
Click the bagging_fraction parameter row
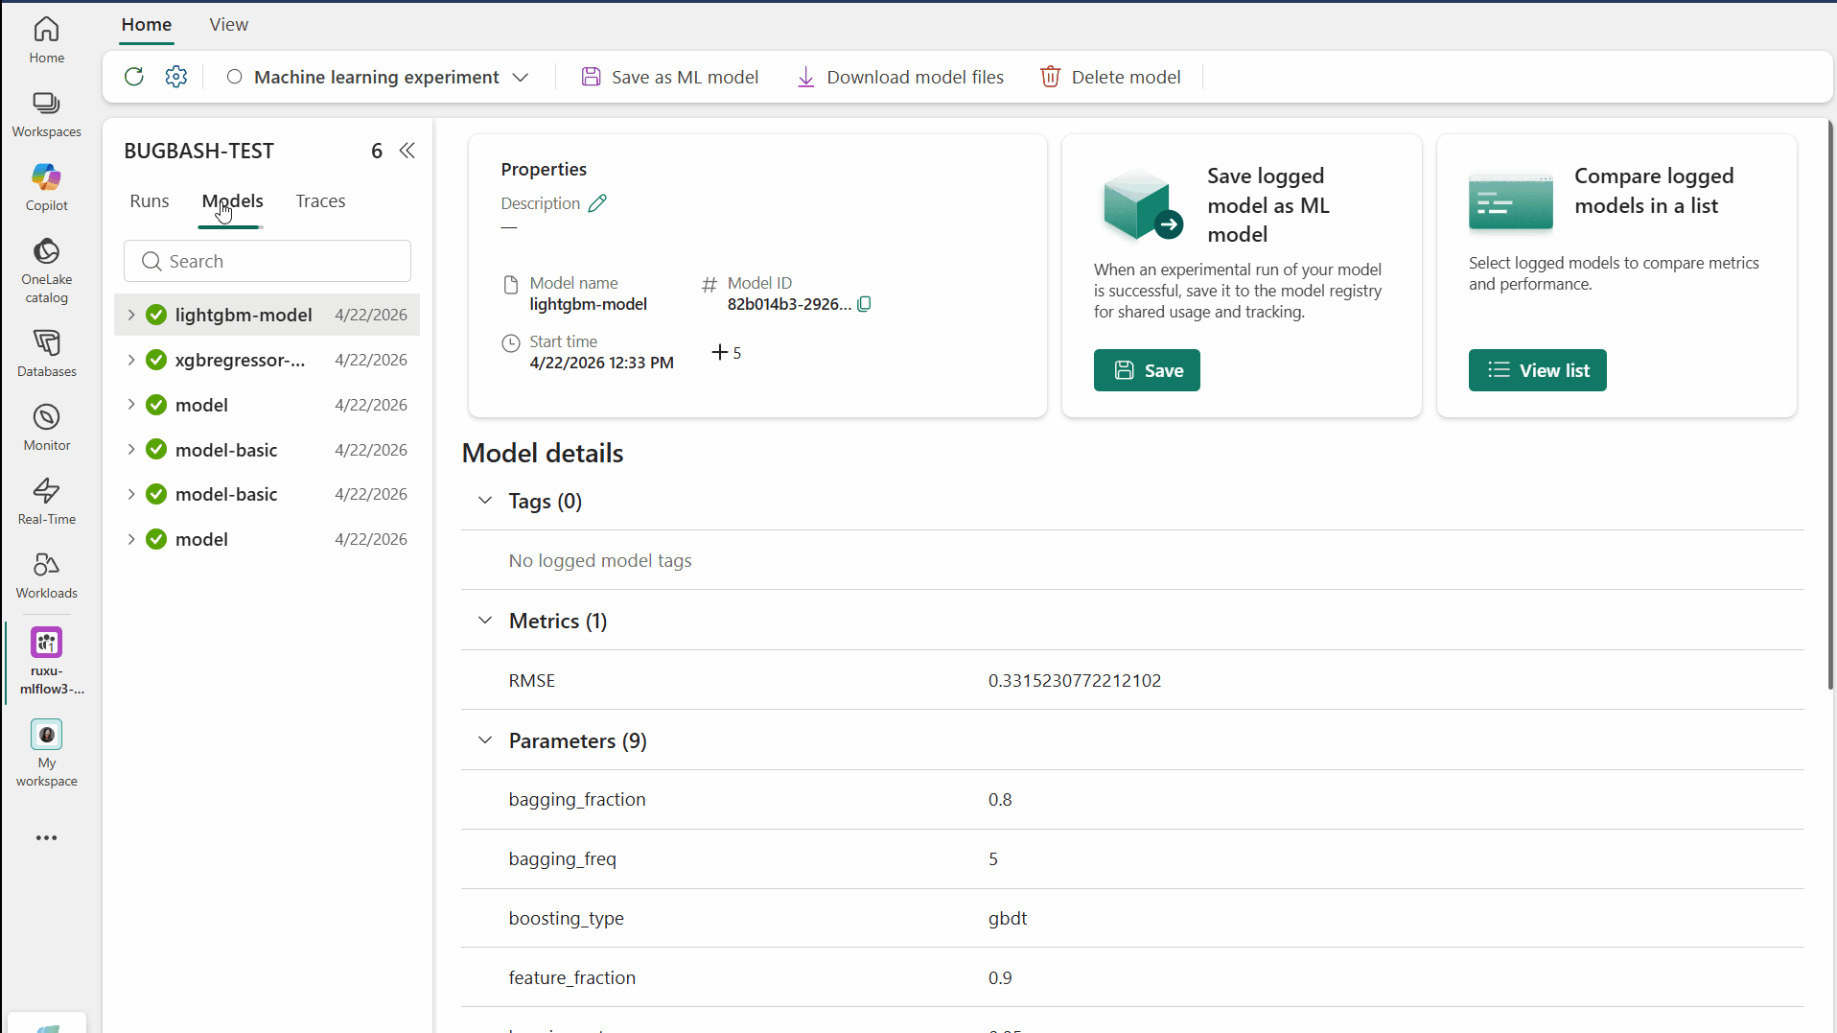tap(1132, 799)
